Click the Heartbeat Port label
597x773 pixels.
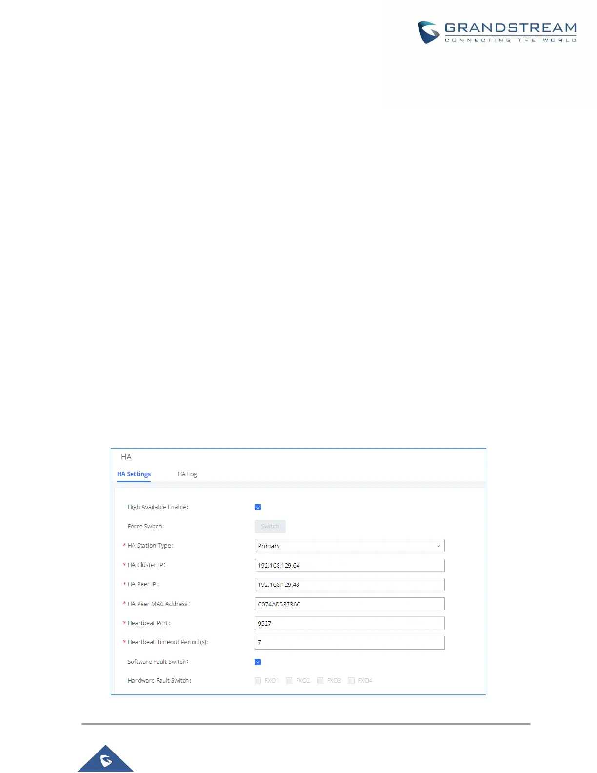click(149, 623)
